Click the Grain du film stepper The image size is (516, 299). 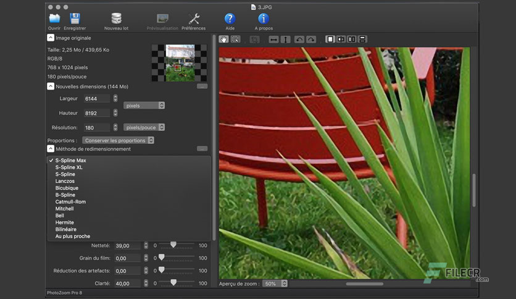(x=146, y=258)
